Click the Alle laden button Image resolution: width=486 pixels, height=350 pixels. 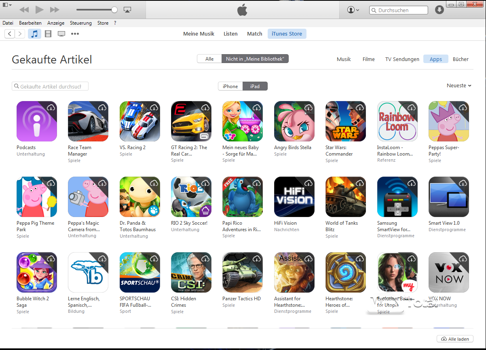pyautogui.click(x=455, y=339)
